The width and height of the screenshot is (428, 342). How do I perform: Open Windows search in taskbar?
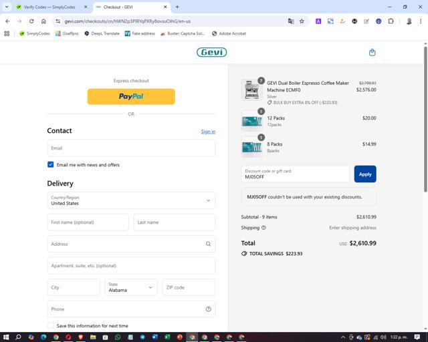click(x=18, y=337)
